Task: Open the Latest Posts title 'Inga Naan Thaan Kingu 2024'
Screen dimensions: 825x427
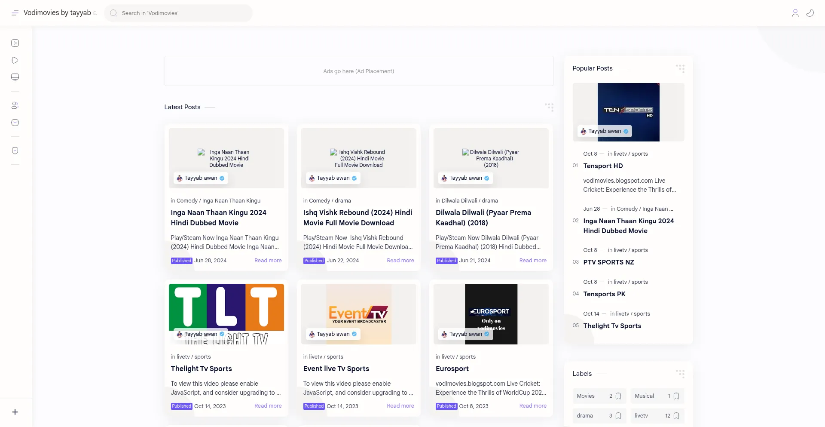Action: (x=219, y=218)
